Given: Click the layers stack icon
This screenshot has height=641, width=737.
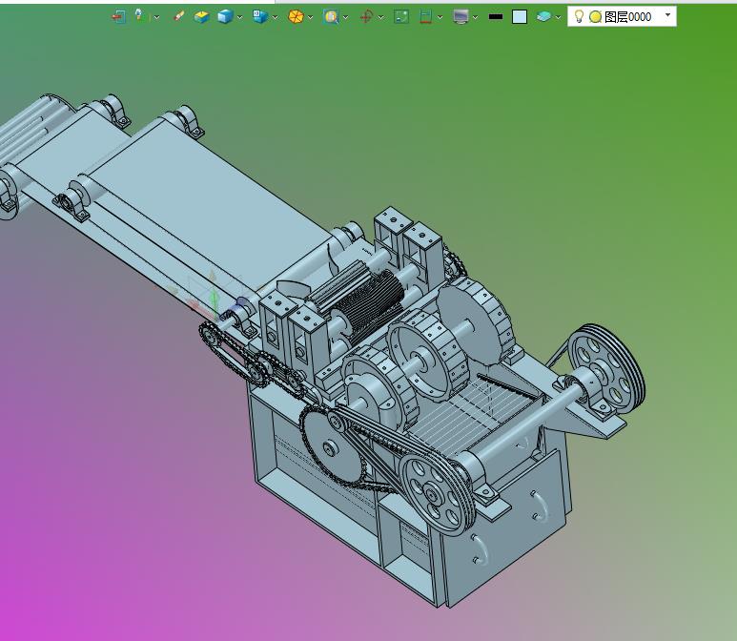Looking at the screenshot, I should tap(543, 16).
